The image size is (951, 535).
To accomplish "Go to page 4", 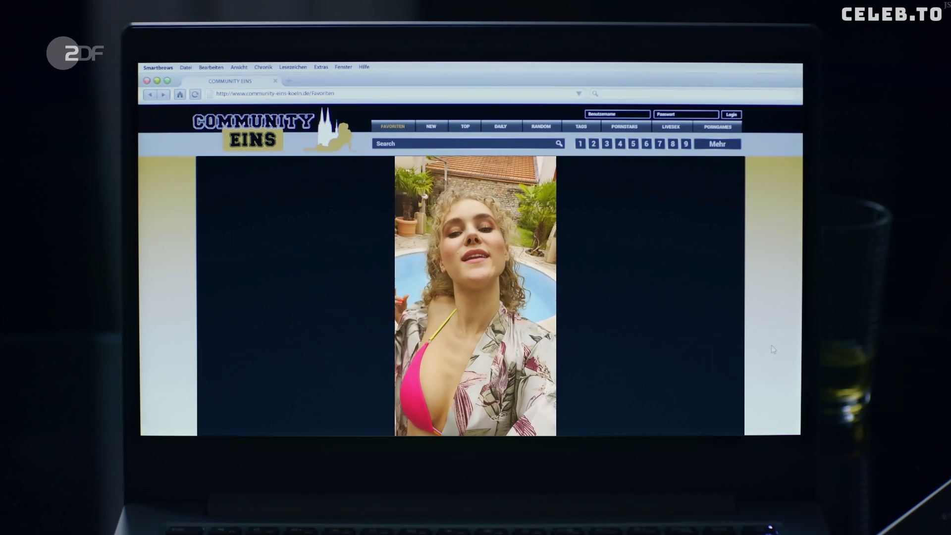I will point(620,144).
